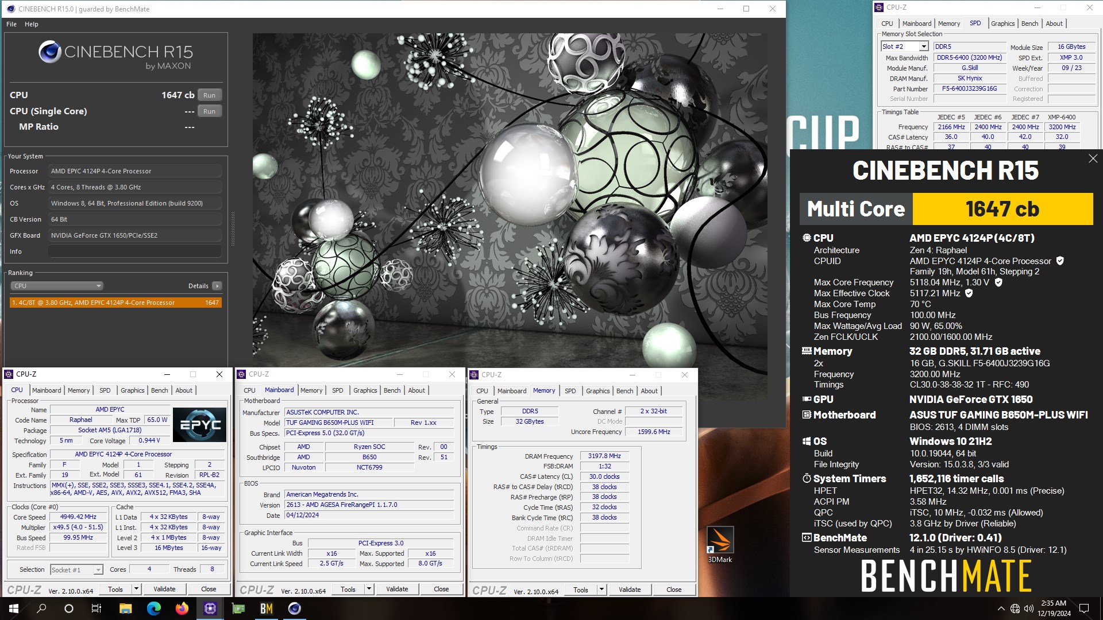This screenshot has height=620, width=1103.
Task: Open Task View in taskbar
Action: coord(97,609)
